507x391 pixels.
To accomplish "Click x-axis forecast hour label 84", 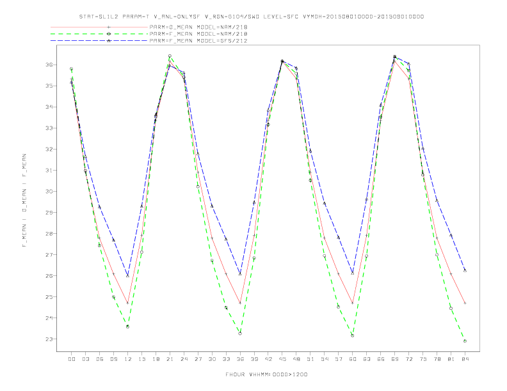I will coord(465,359).
